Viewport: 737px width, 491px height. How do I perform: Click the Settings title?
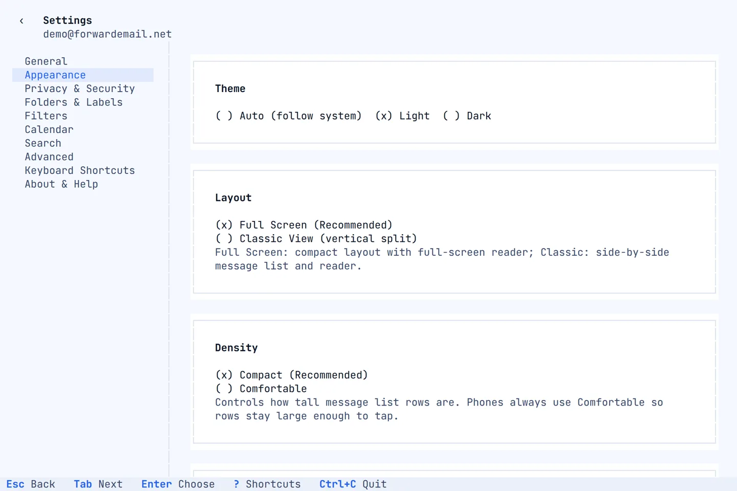coord(68,20)
